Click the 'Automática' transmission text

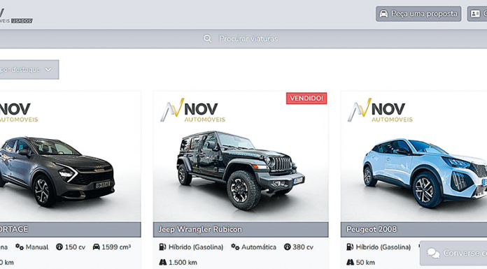[259, 247]
